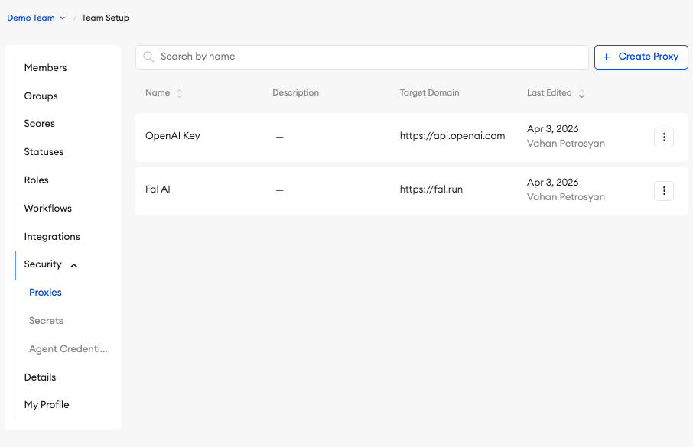Click the https://api.openai.com target domain
The width and height of the screenshot is (693, 447).
pyautogui.click(x=453, y=136)
